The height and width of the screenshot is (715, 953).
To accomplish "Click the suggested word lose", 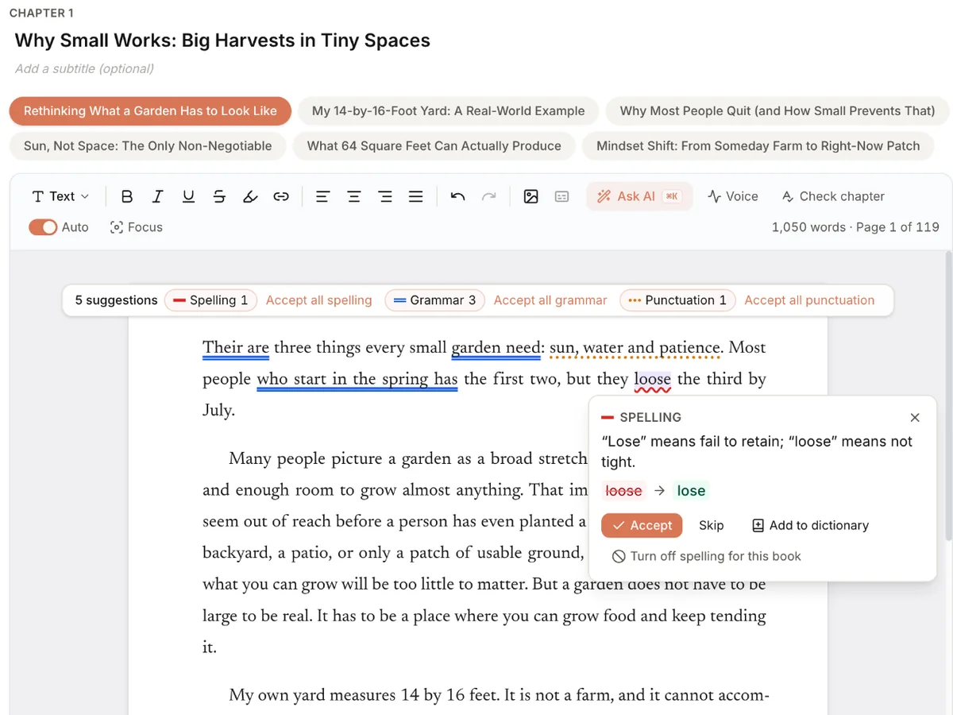I will [x=691, y=491].
